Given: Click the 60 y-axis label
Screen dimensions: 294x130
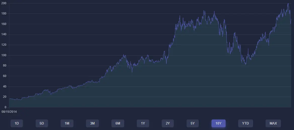Looking at the screenshot, I should pos(5,76).
